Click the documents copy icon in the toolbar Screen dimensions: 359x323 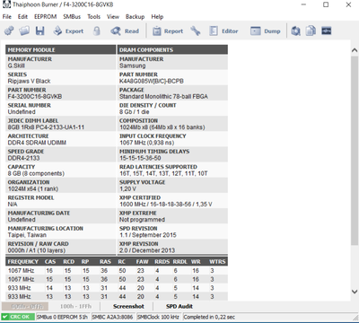(311, 31)
